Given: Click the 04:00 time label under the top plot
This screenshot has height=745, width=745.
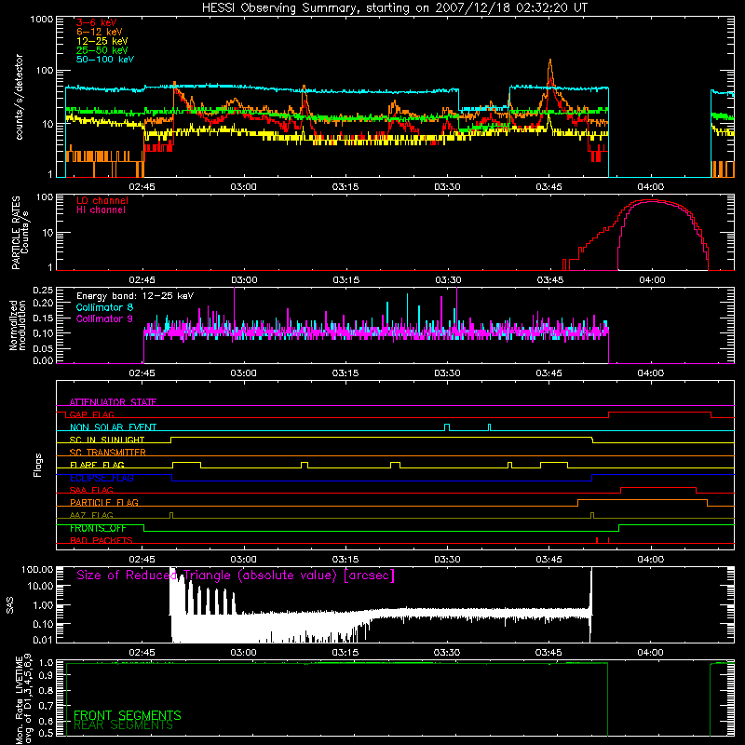Looking at the screenshot, I should (650, 187).
